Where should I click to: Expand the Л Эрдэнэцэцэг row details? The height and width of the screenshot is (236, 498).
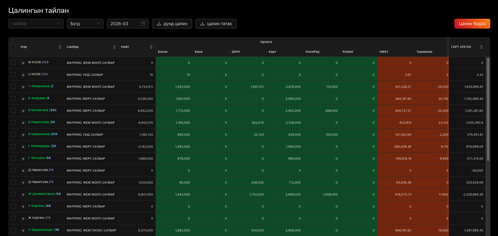(x=23, y=230)
